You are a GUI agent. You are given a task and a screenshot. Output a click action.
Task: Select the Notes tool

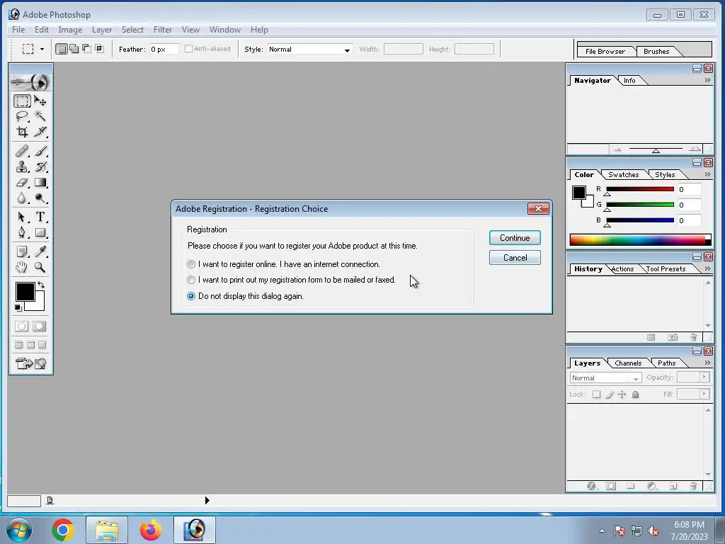(x=22, y=251)
